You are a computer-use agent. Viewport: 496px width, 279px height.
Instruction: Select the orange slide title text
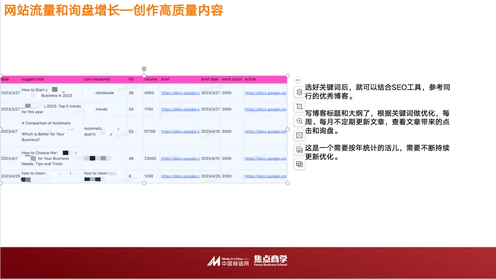(113, 11)
